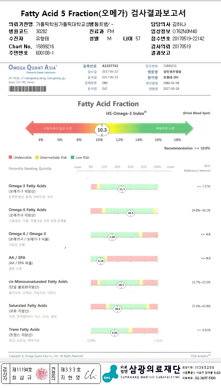Click the 0.65 Trans Fatty Acids marker

[x=115, y=333]
